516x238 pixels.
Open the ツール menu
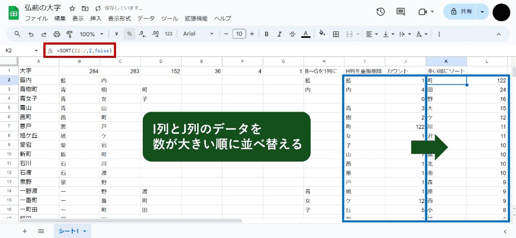point(169,19)
